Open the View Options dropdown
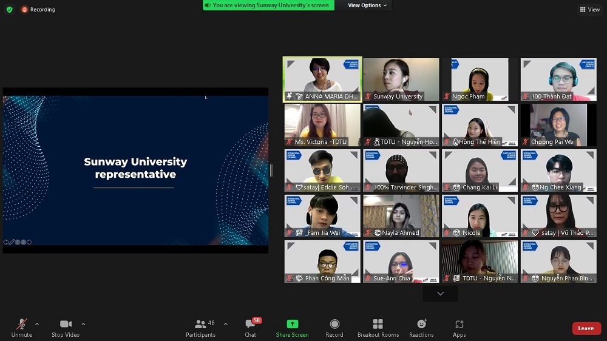This screenshot has width=607, height=341. coord(367,5)
